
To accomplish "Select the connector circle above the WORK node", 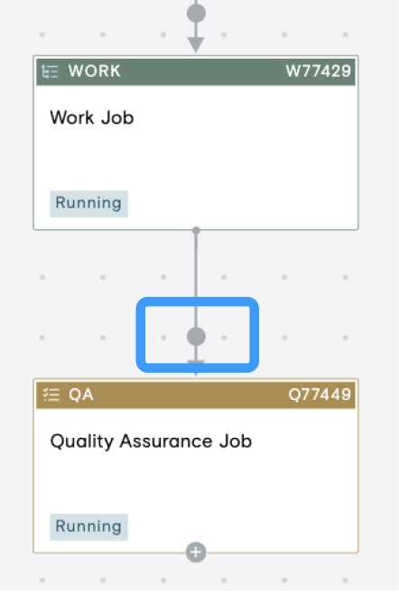I will pos(196,14).
